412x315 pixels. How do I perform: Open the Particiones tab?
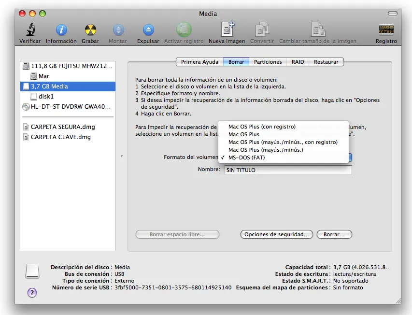268,62
